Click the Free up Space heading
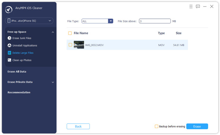220x135 pixels. [x=17, y=32]
